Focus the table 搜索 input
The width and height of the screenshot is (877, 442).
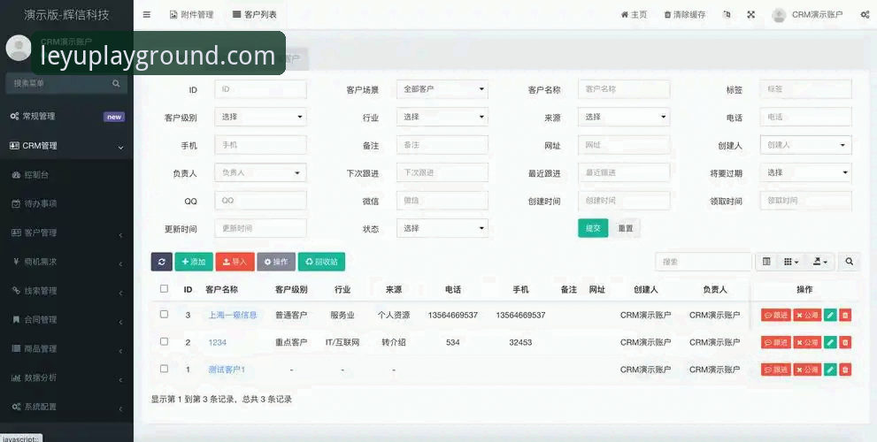703,262
